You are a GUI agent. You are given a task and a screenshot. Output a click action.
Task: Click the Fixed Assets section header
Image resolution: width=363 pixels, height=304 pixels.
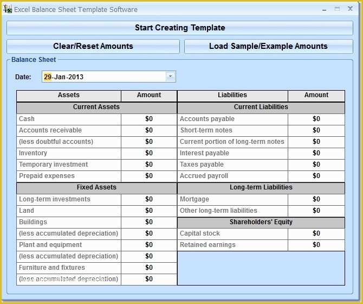coord(96,187)
